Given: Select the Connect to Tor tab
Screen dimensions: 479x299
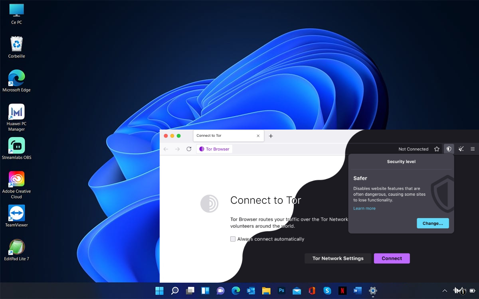Looking at the screenshot, I should coord(228,136).
